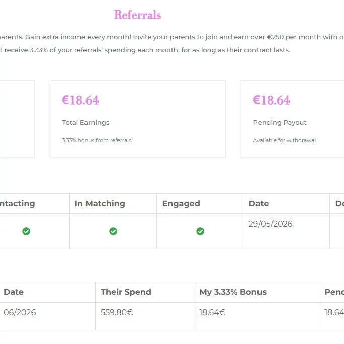
Task: Click the Referrals page heading
Action: (138, 15)
